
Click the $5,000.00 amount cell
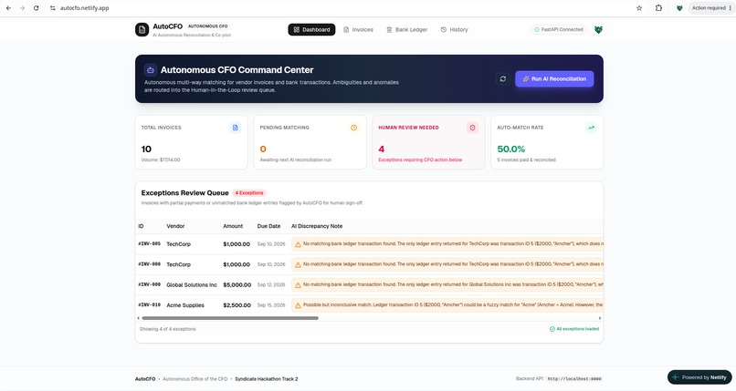237,284
